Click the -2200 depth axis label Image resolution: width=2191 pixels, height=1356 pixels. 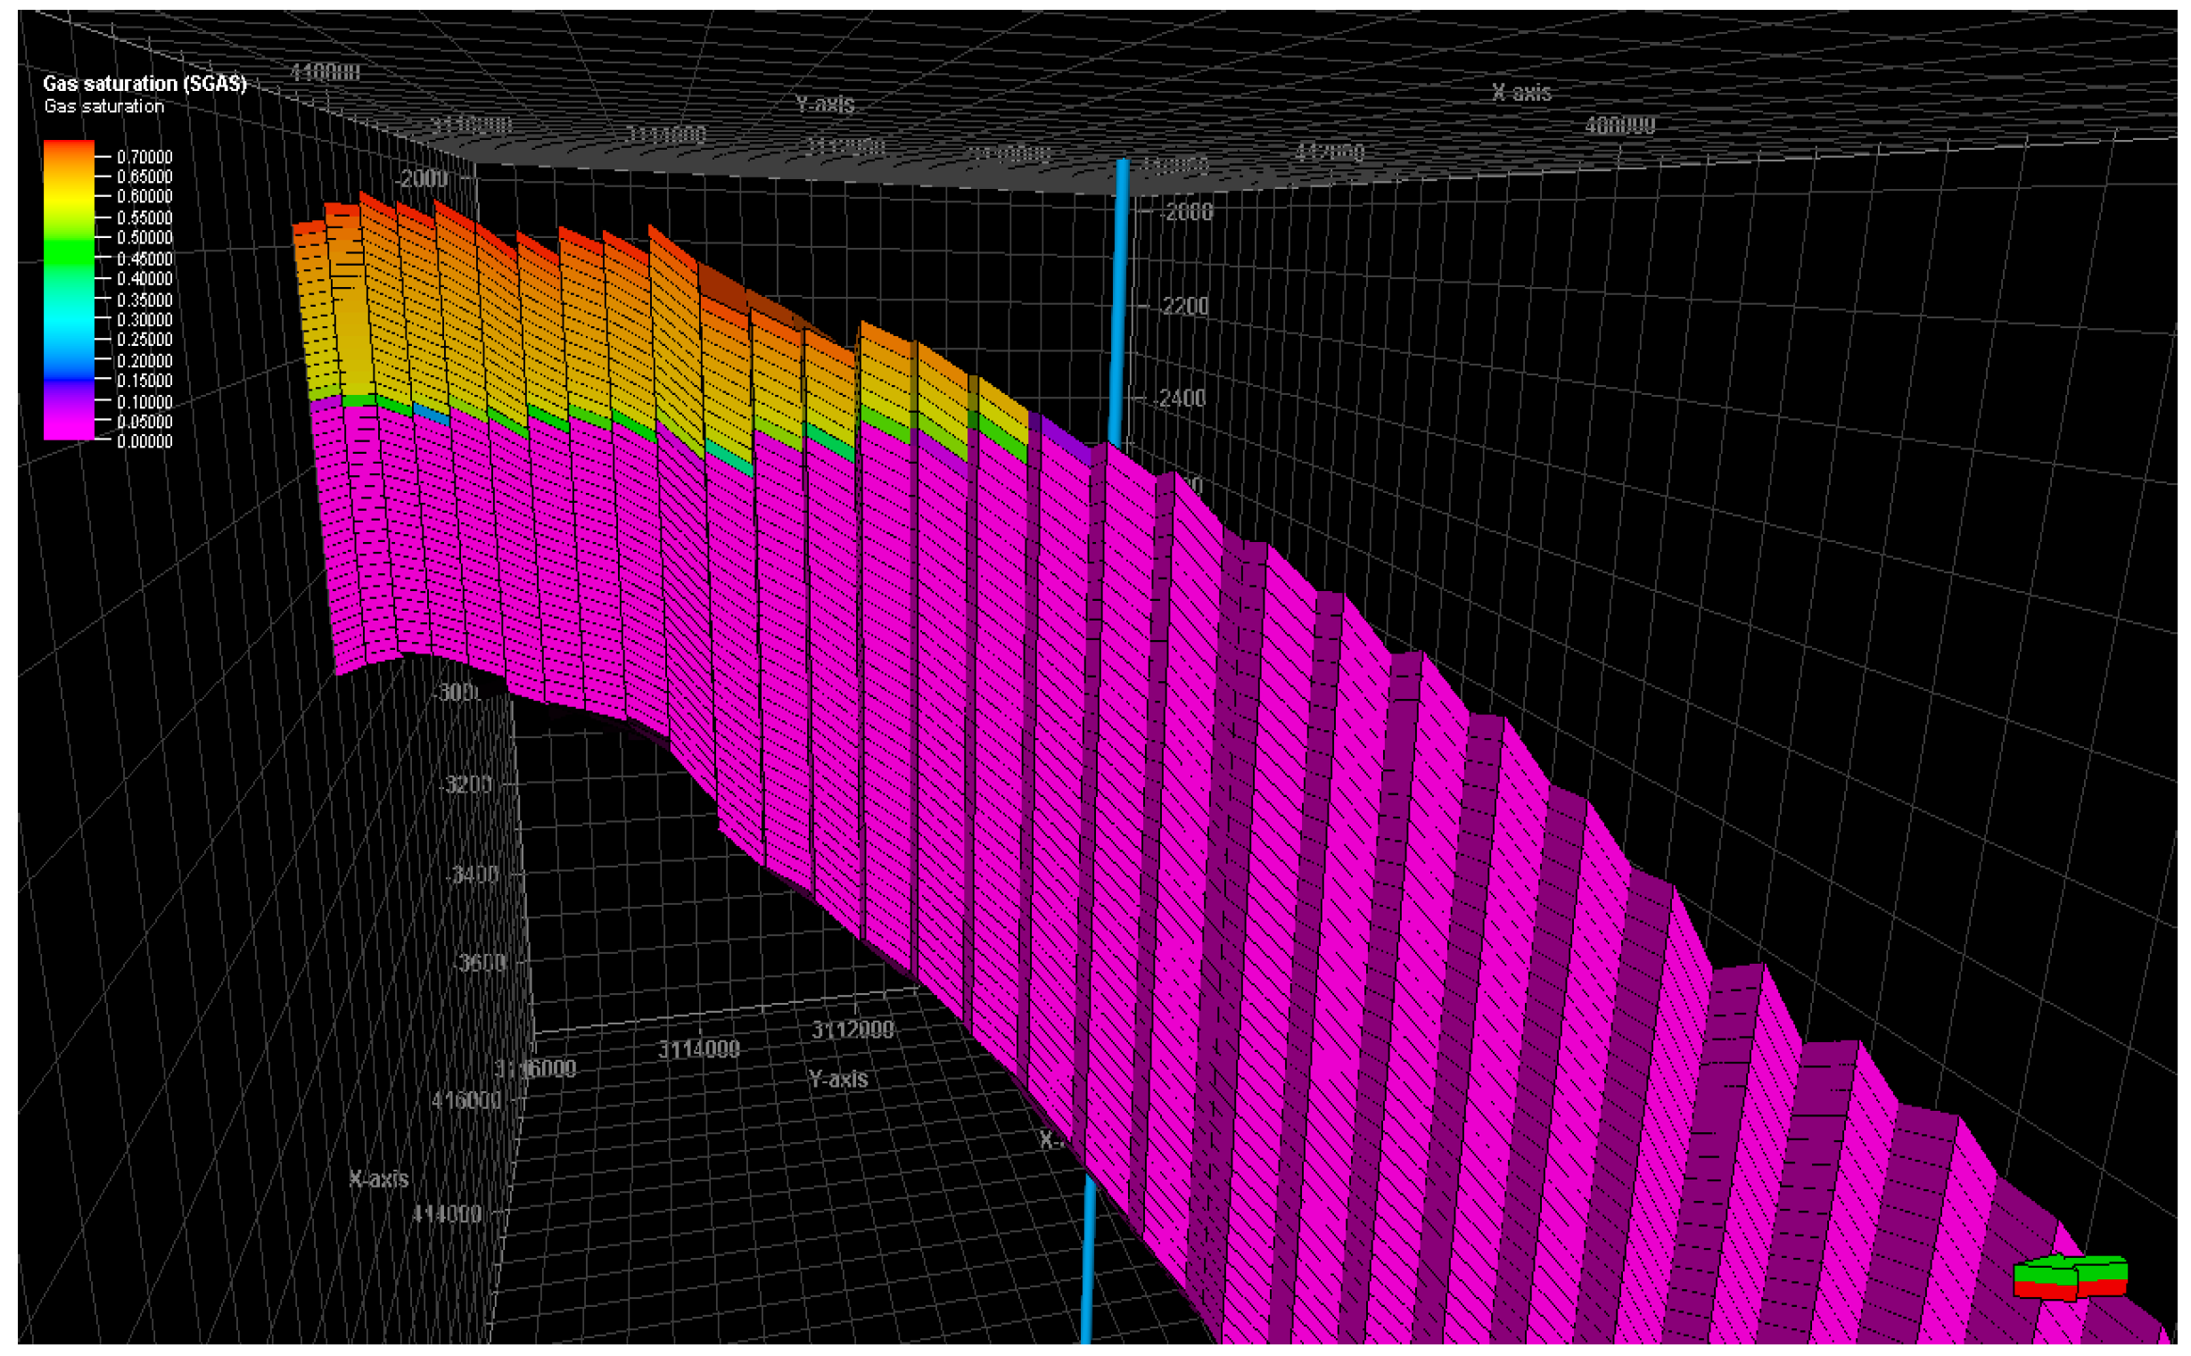point(1184,307)
